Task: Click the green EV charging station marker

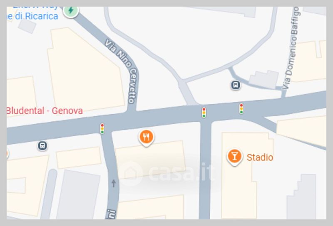Action: click(x=71, y=11)
